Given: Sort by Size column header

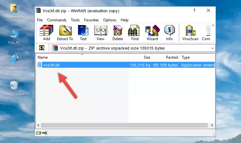Looking at the screenshot, I should pos(140,57).
